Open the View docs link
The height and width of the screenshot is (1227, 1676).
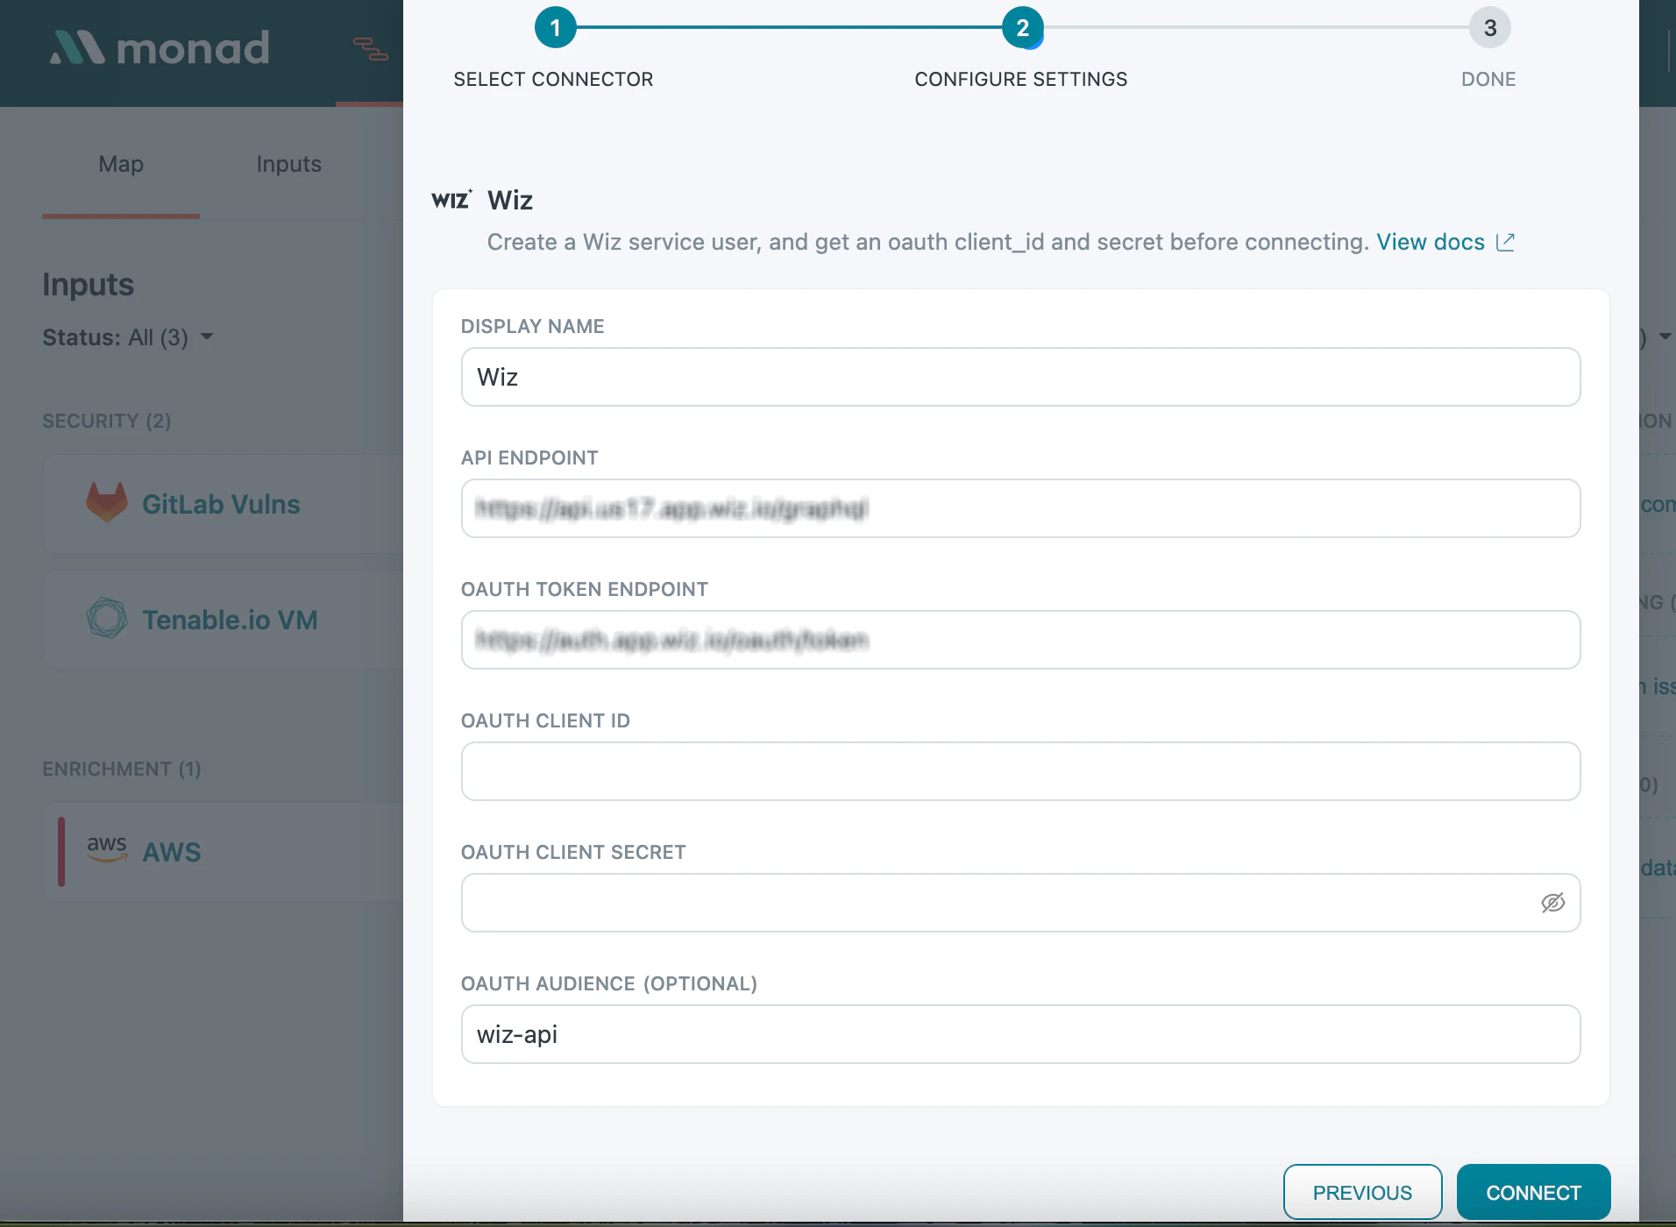coord(1430,243)
